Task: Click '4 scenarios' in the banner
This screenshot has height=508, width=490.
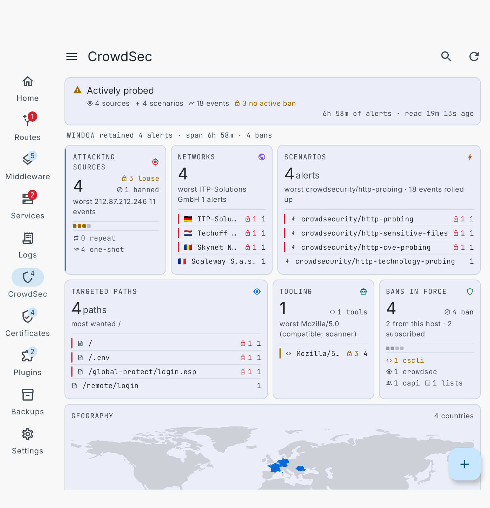Action: 159,103
